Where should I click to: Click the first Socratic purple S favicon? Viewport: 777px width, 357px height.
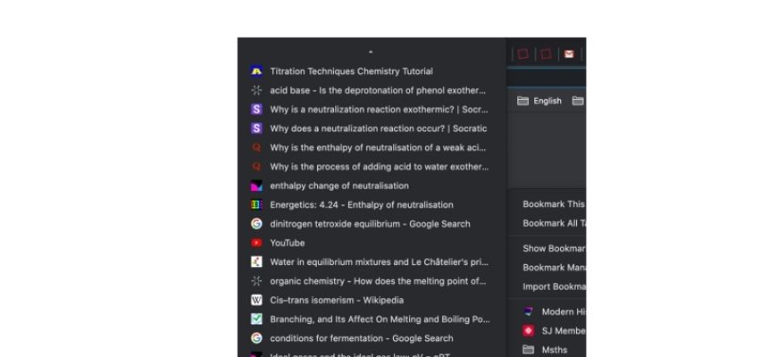(x=256, y=110)
